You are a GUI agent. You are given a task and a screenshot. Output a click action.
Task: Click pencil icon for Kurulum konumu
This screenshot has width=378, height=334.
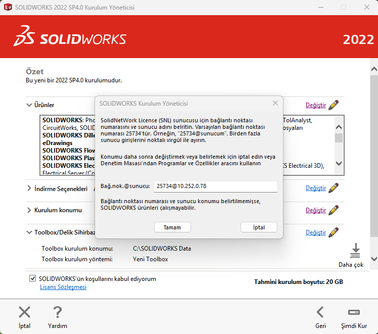tap(334, 210)
